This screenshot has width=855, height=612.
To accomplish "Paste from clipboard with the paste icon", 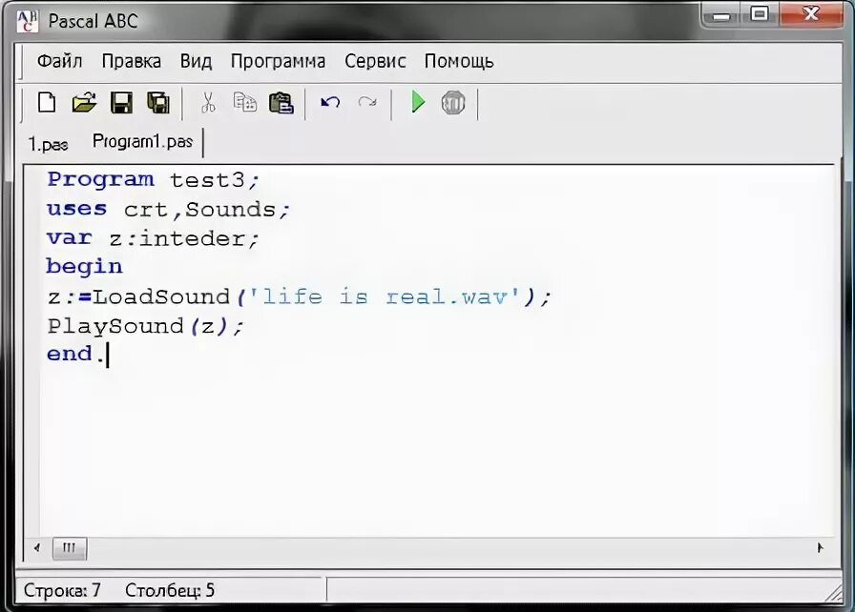I will [282, 102].
